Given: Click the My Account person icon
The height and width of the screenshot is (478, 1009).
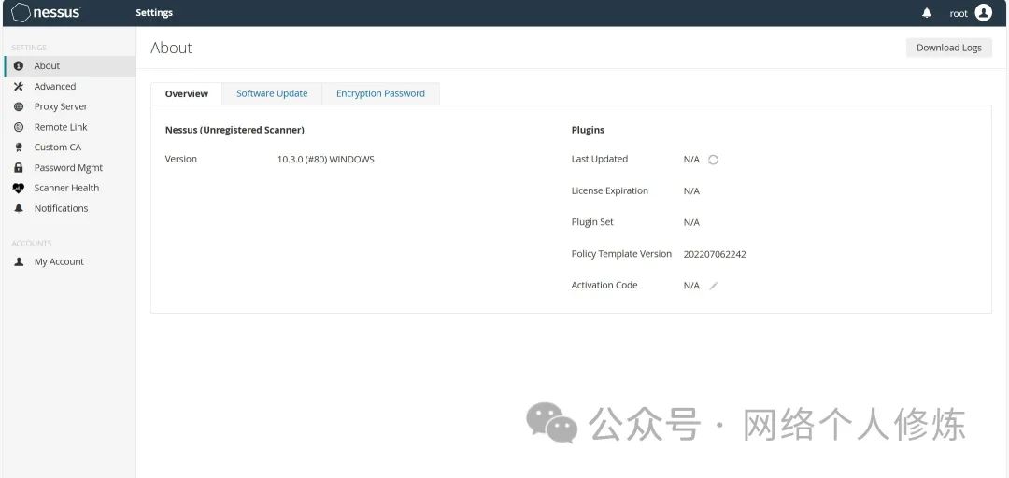Looking at the screenshot, I should click(19, 261).
